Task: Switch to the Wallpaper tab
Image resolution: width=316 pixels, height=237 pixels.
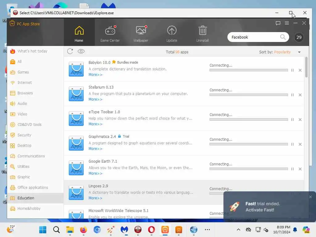Action: (x=141, y=33)
